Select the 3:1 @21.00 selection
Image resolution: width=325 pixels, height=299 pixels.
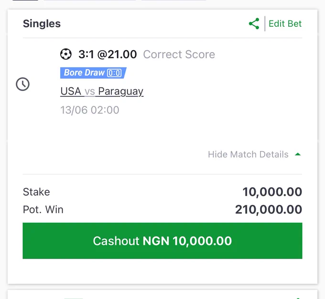coord(108,54)
